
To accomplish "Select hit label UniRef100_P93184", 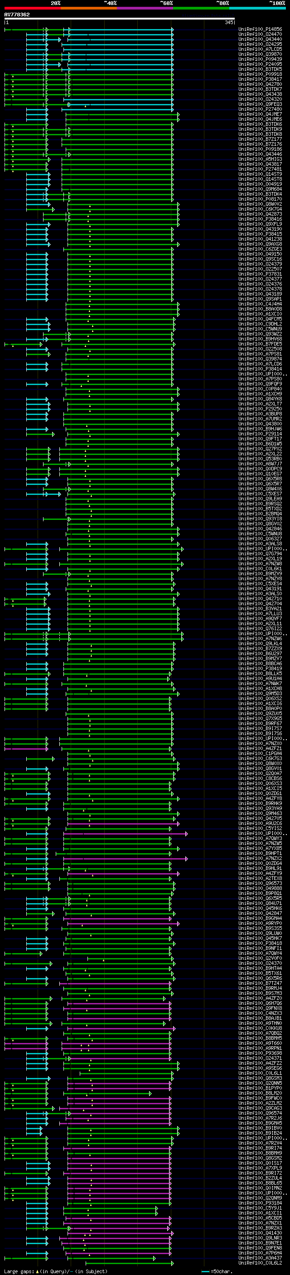I will pyautogui.click(x=261, y=1203).
